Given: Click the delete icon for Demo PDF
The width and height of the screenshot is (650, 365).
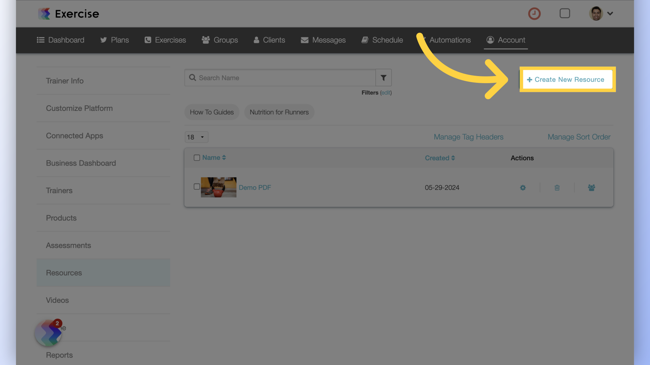Looking at the screenshot, I should pos(557,187).
